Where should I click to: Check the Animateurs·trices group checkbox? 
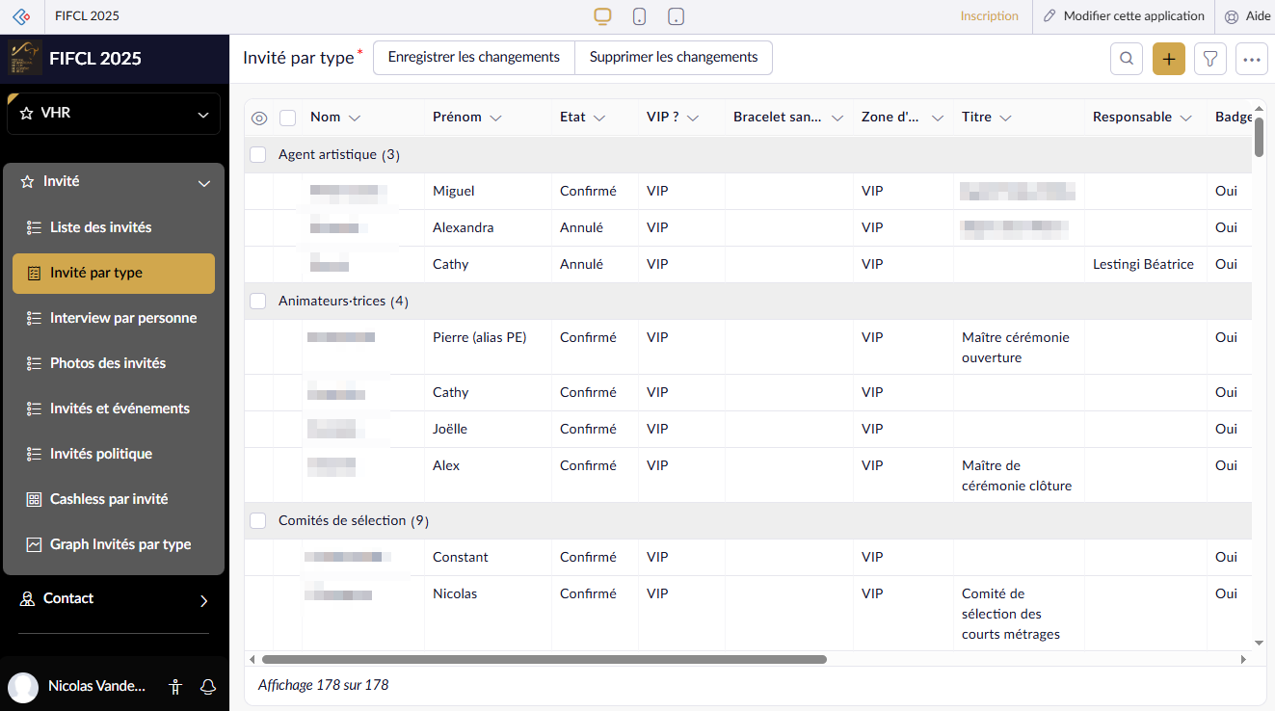point(258,302)
